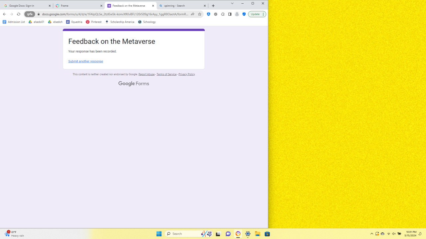The image size is (426, 239).
Task: Click the browser forward arrow
Action: point(12,14)
